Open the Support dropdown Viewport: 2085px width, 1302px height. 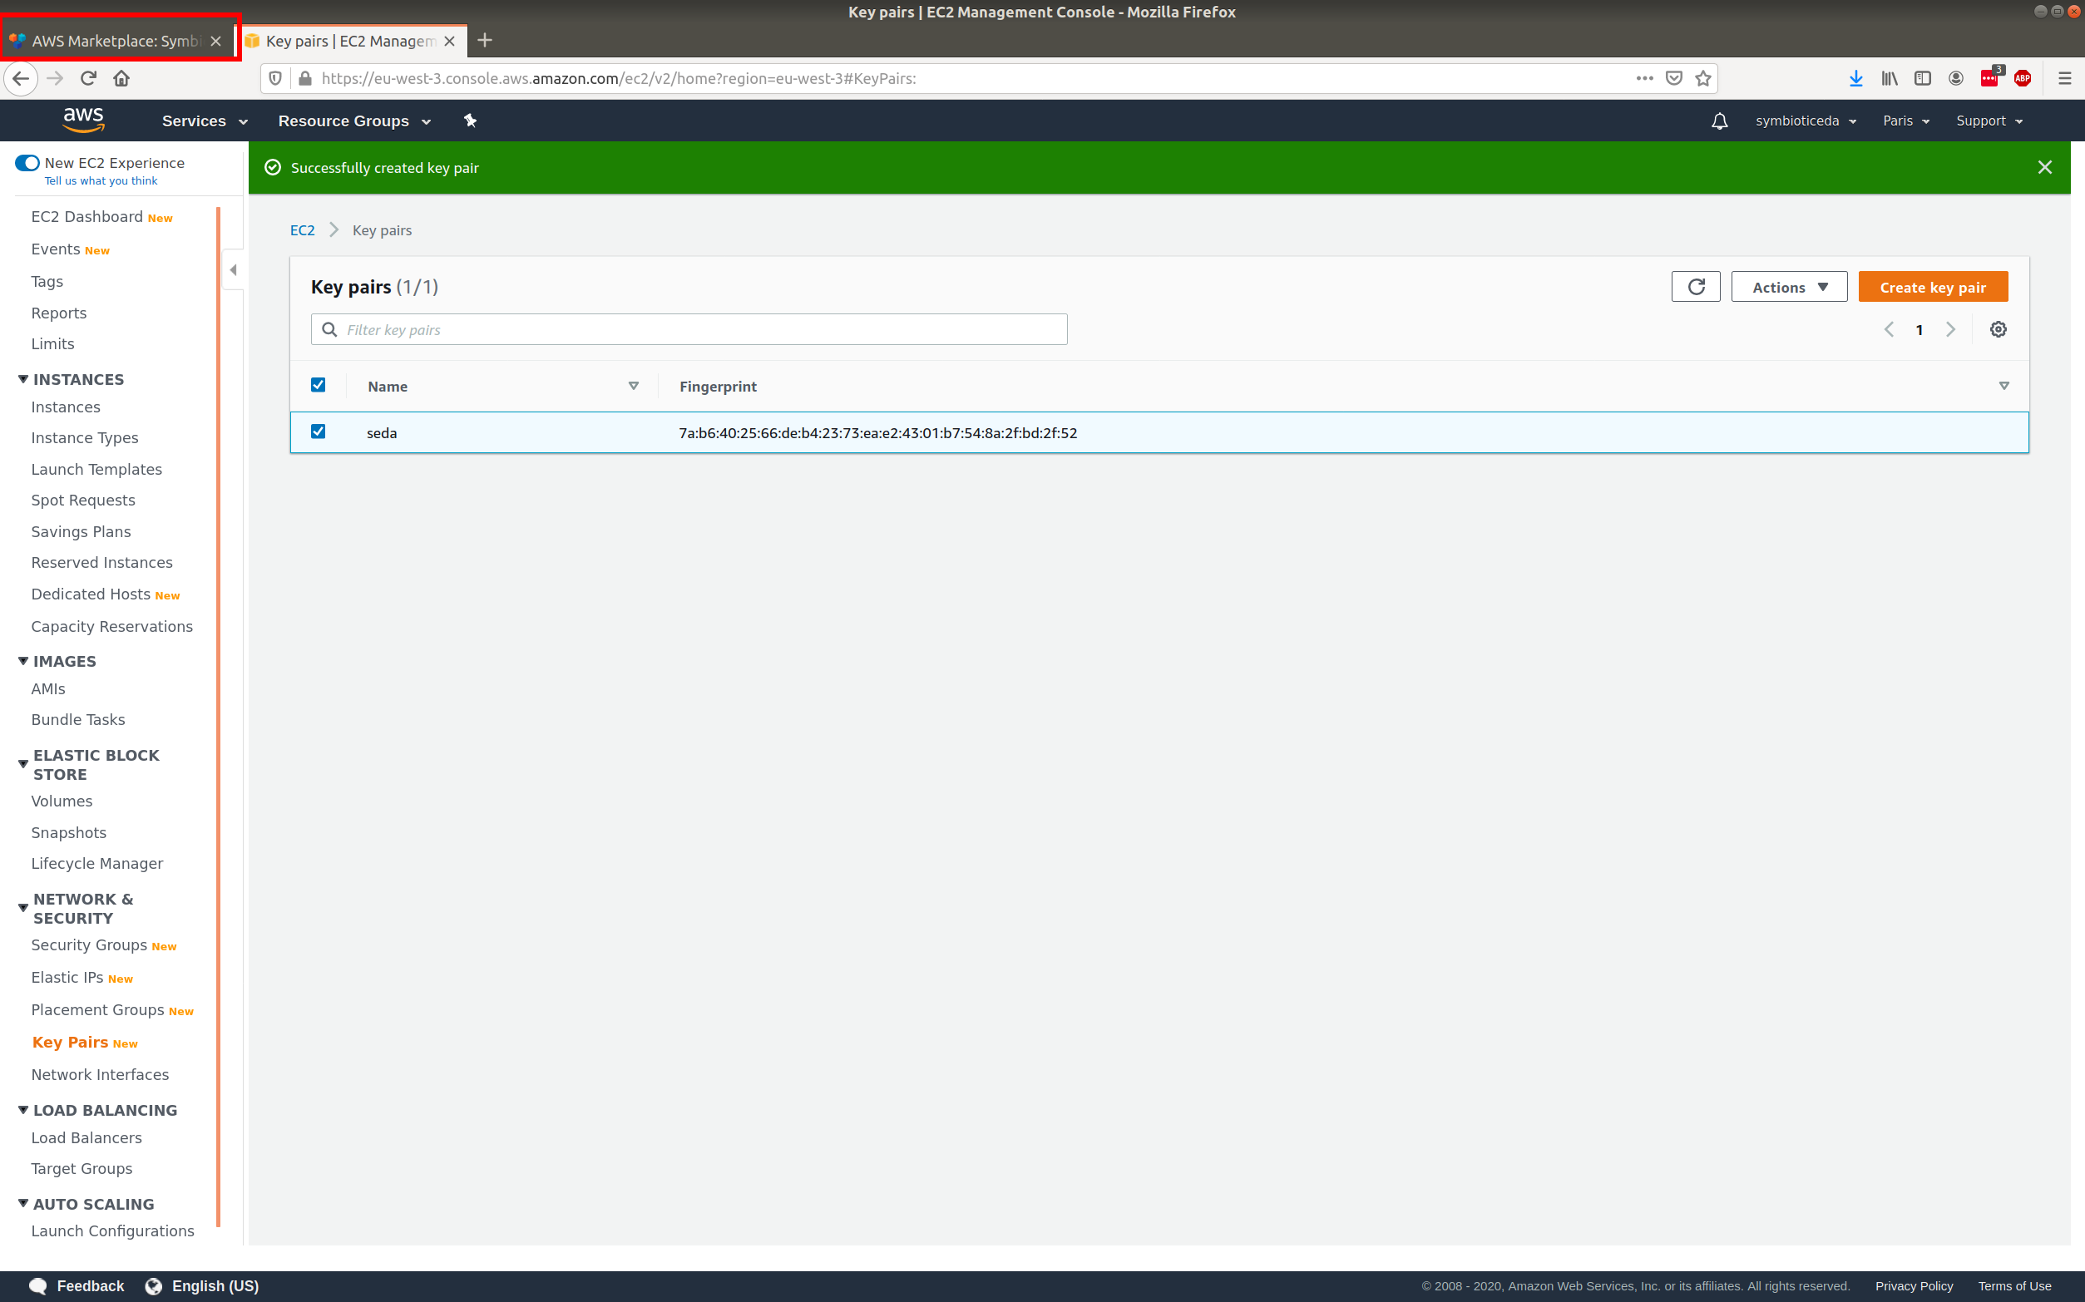[1989, 121]
